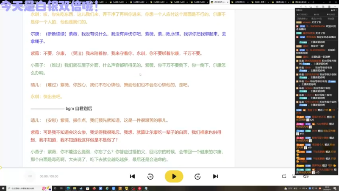Click the 尔康：（断断续续） script line
Viewport: 339px width, 191px height.
[x=128, y=38]
